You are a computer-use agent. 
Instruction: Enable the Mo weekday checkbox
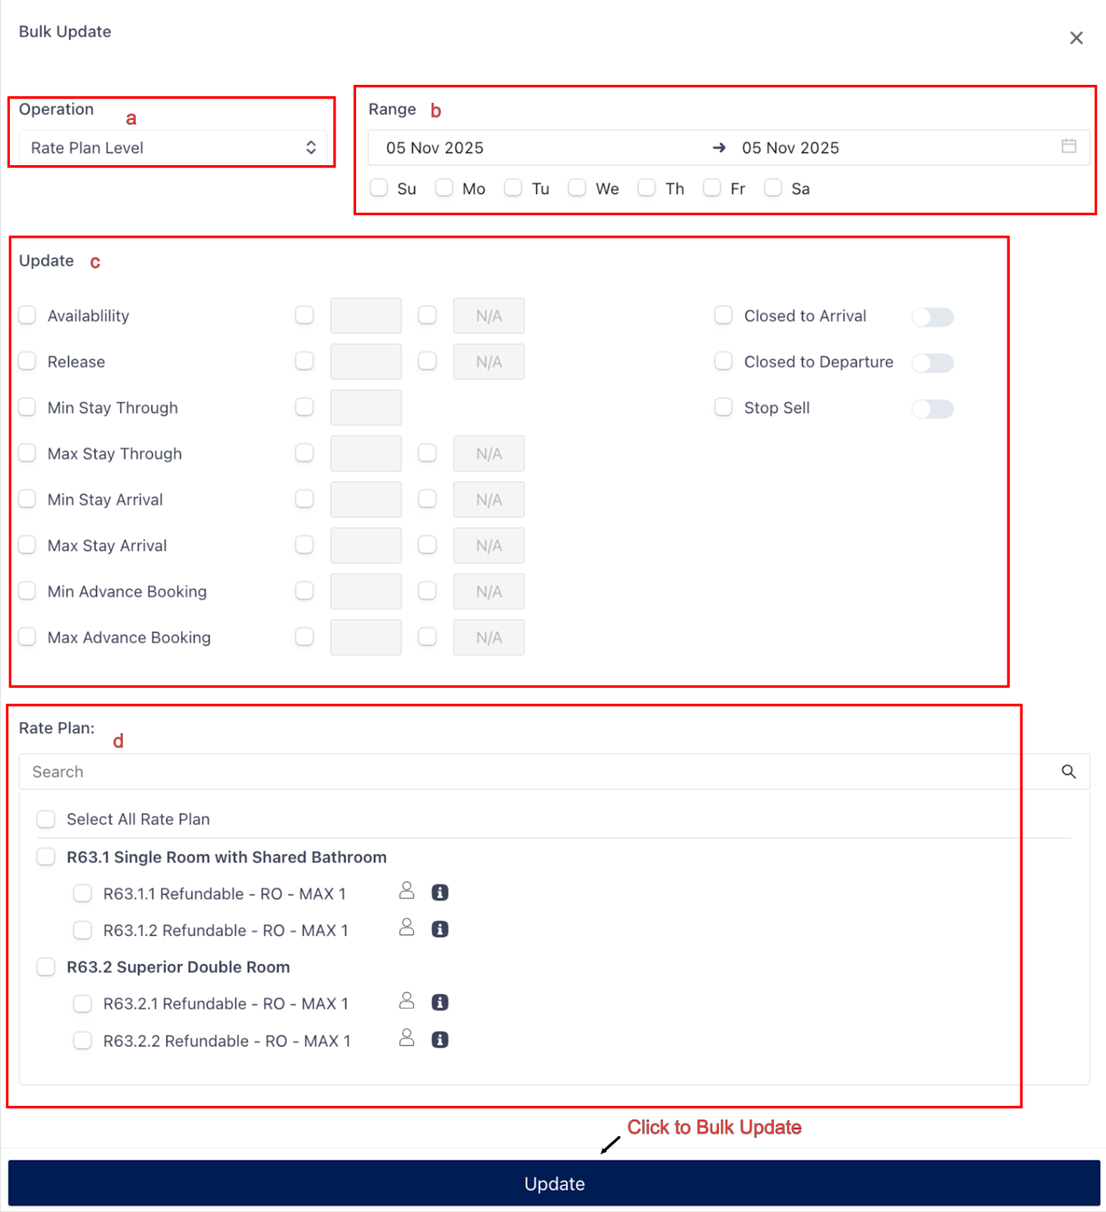[444, 188]
